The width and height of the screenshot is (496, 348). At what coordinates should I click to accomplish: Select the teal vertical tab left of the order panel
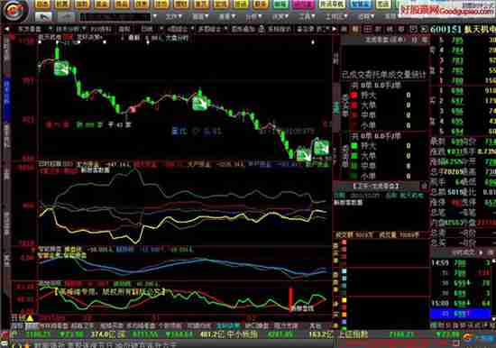(x=336, y=108)
